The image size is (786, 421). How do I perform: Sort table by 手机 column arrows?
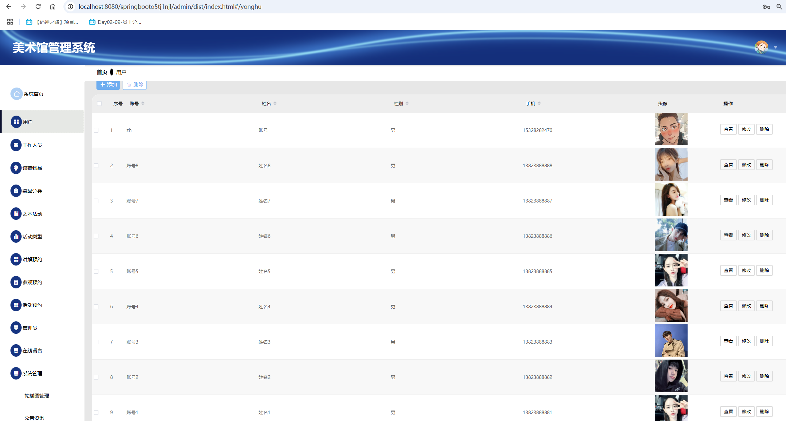[x=539, y=104]
